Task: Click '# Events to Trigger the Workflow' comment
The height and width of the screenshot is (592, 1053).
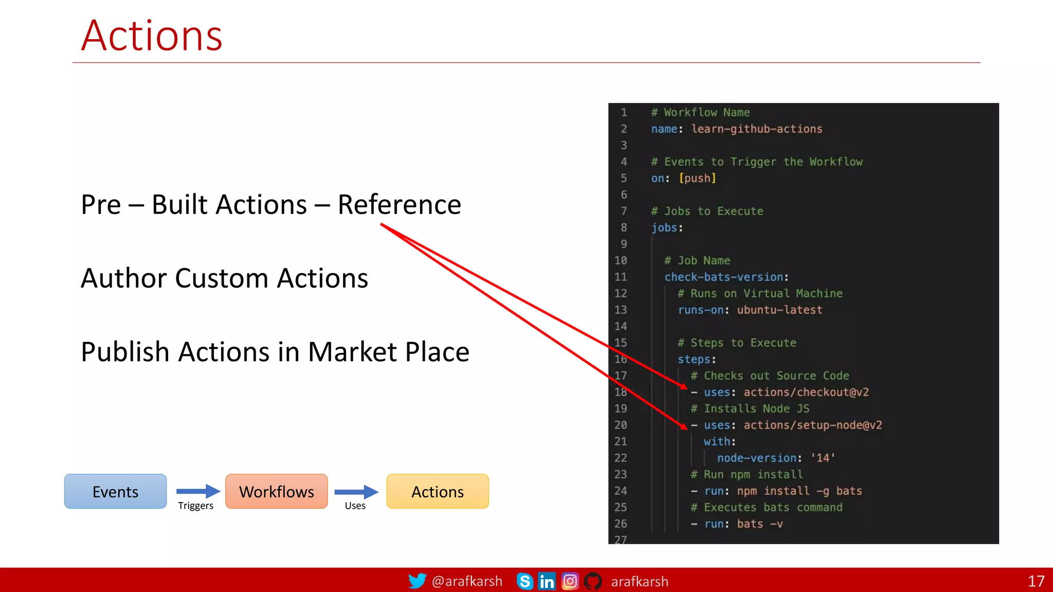Action: coord(757,162)
